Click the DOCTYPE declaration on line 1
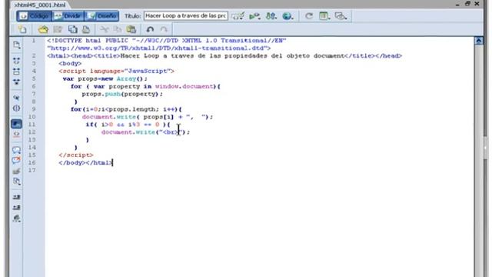The height and width of the screenshot is (277, 492). click(167, 41)
